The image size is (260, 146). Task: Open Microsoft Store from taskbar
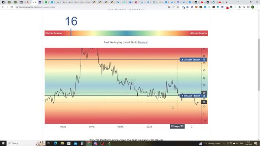[x=69, y=143]
